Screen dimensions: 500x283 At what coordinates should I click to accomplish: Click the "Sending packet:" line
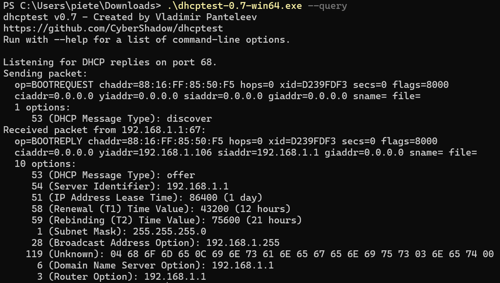pyautogui.click(x=45, y=73)
